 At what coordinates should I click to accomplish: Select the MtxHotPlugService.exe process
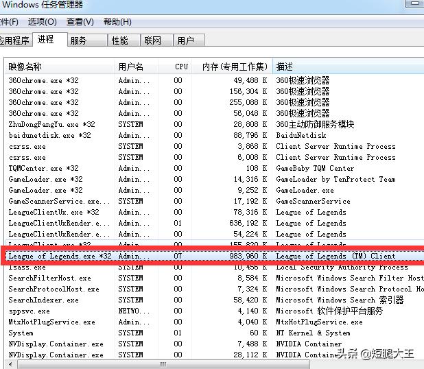coord(215,322)
